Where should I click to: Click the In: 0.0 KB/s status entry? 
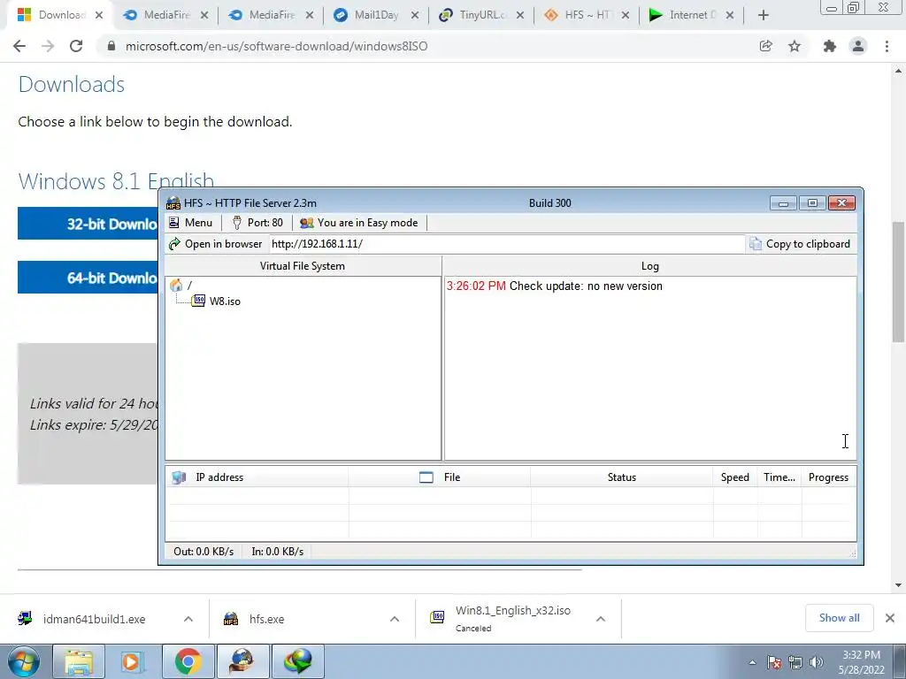277,552
